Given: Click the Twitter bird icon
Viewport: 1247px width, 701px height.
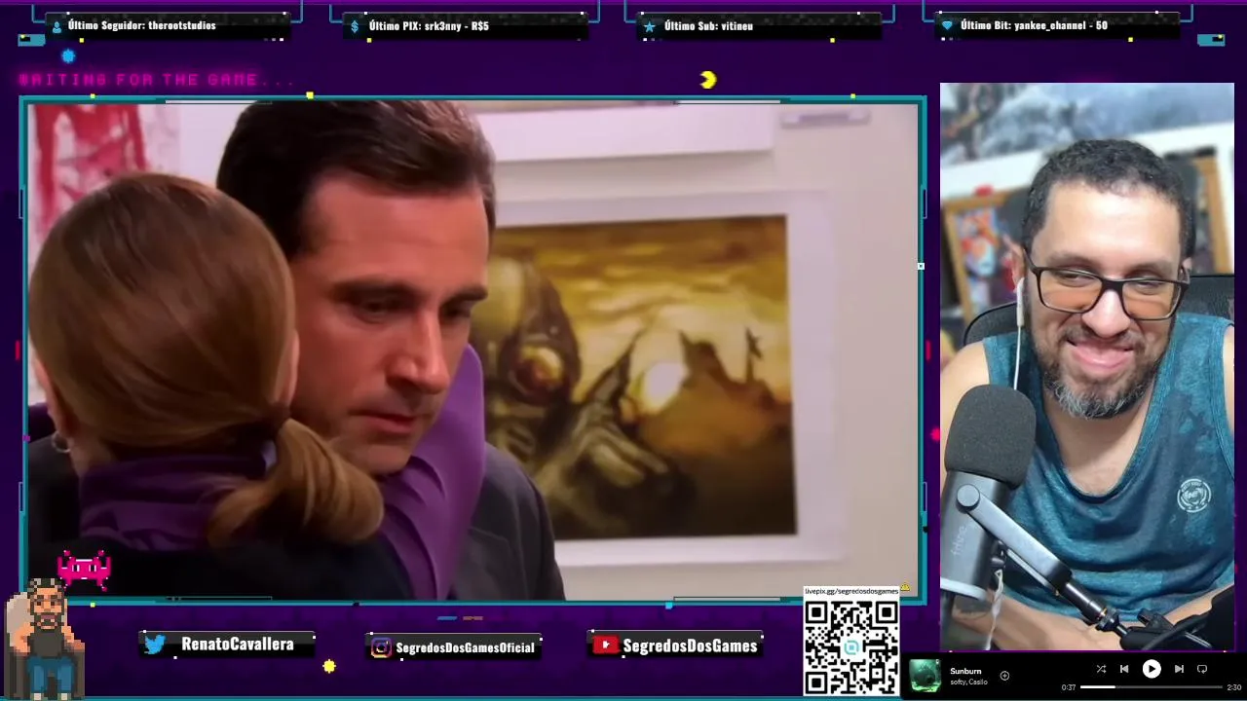Looking at the screenshot, I should (156, 645).
